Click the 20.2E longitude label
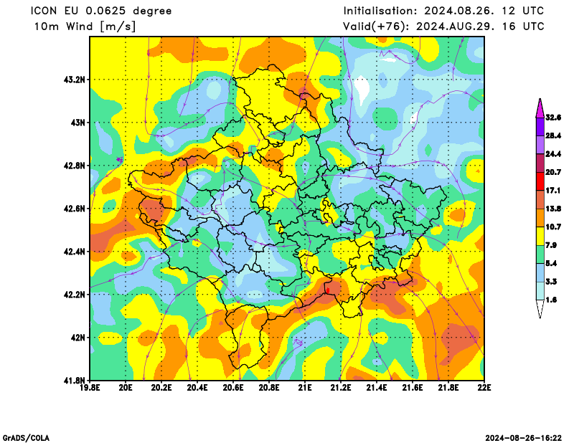The image size is (574, 443). [x=161, y=388]
